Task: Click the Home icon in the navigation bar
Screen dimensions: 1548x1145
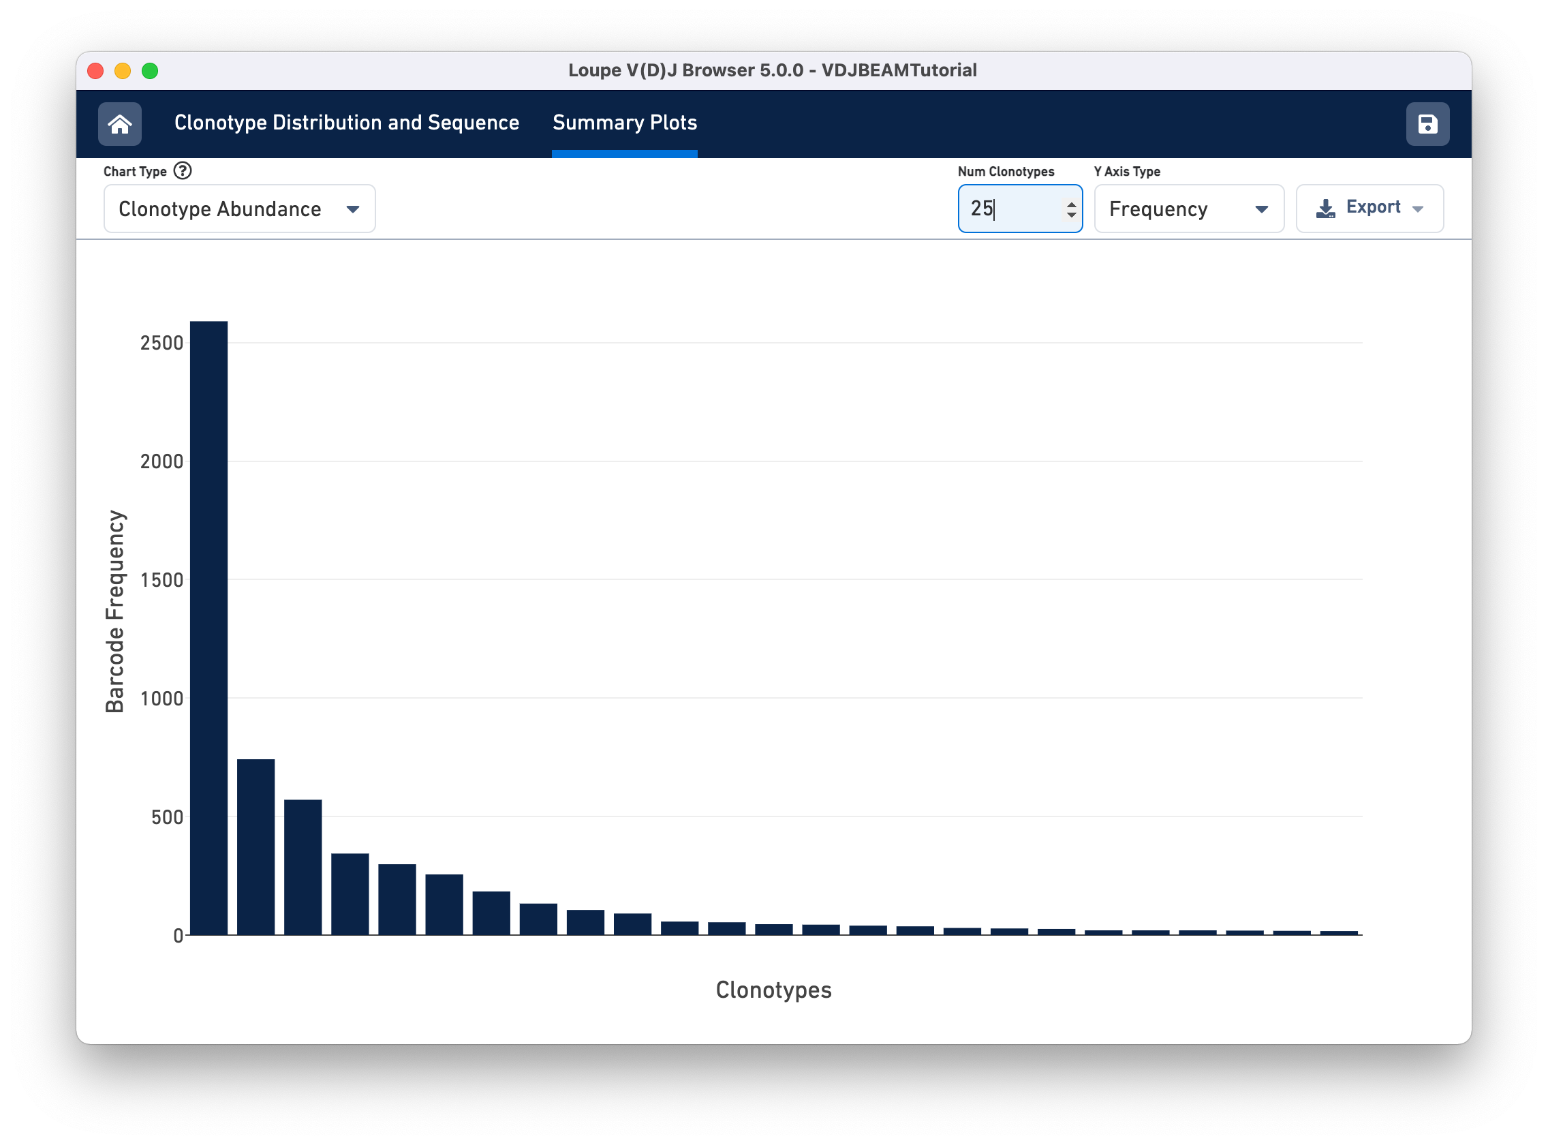Action: click(x=119, y=123)
